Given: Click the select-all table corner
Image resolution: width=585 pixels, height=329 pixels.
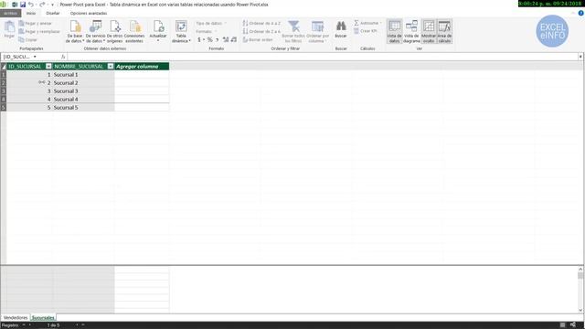Looking at the screenshot, I should (x=4, y=67).
